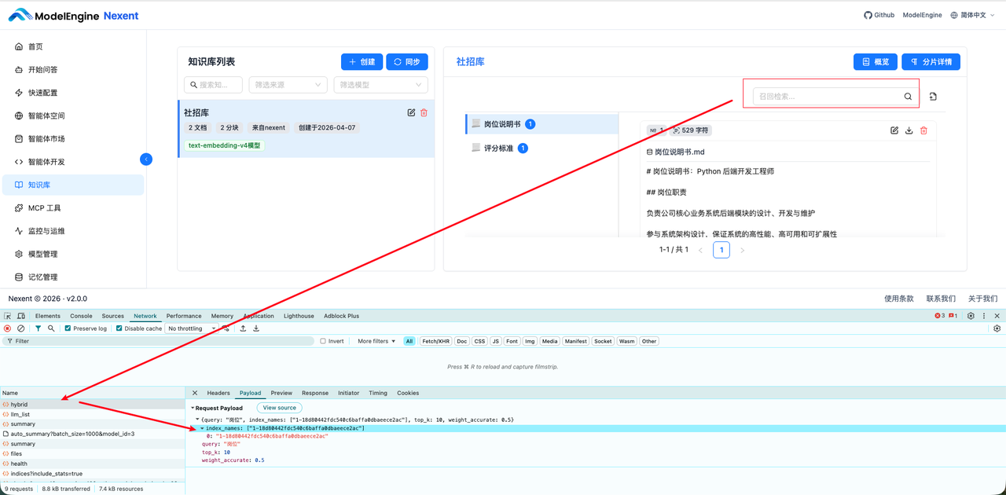Open 首页 in the sidebar
1006x495 pixels.
pyautogui.click(x=72, y=46)
